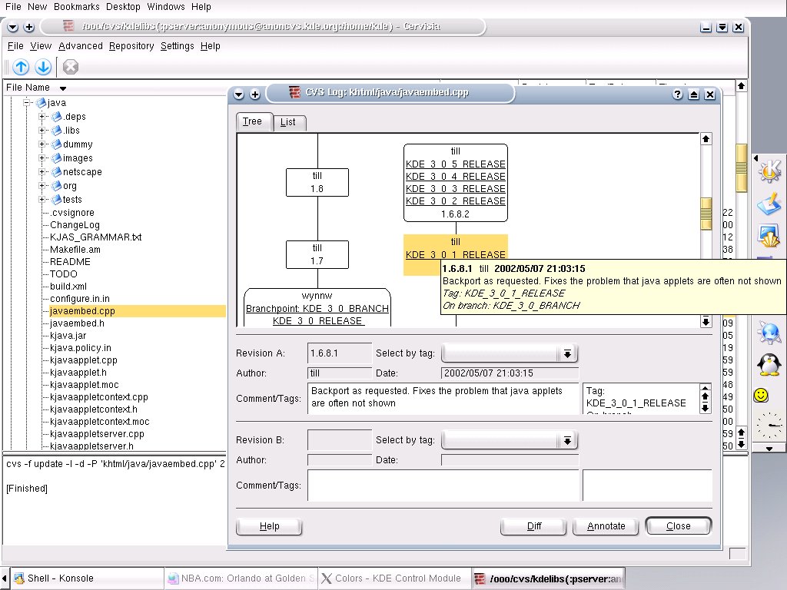Screen dimensions: 787x590
Task: Open the CVS Log window menu arrow
Action: click(x=239, y=94)
